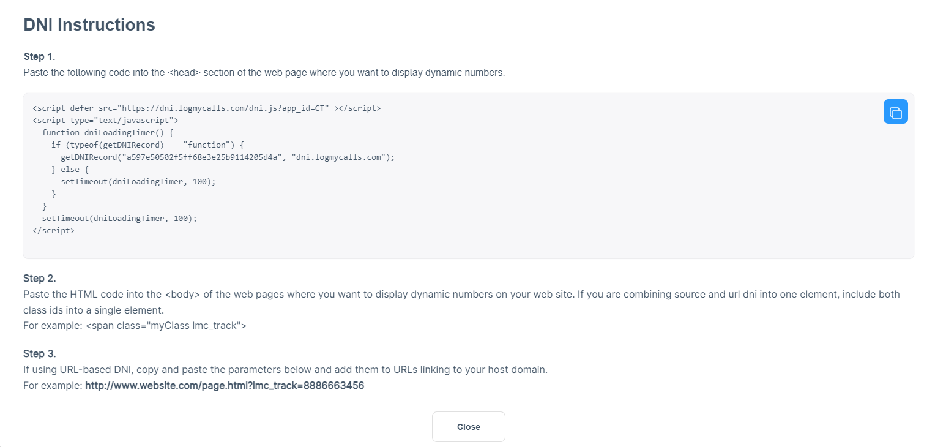Click the else branch code line
Image resolution: width=935 pixels, height=447 pixels.
70,170
